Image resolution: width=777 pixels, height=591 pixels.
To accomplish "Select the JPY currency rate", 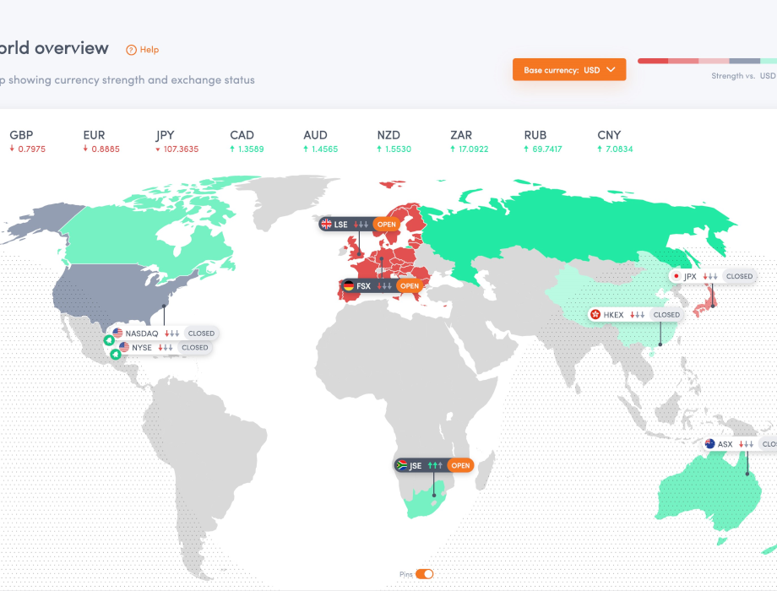I will (x=177, y=142).
